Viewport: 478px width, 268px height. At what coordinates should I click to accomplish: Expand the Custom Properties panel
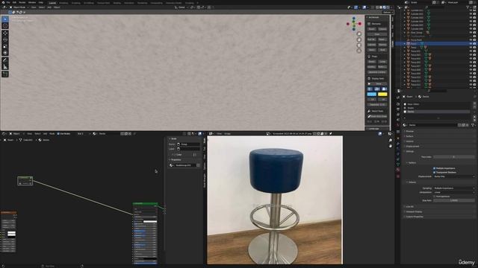point(415,217)
